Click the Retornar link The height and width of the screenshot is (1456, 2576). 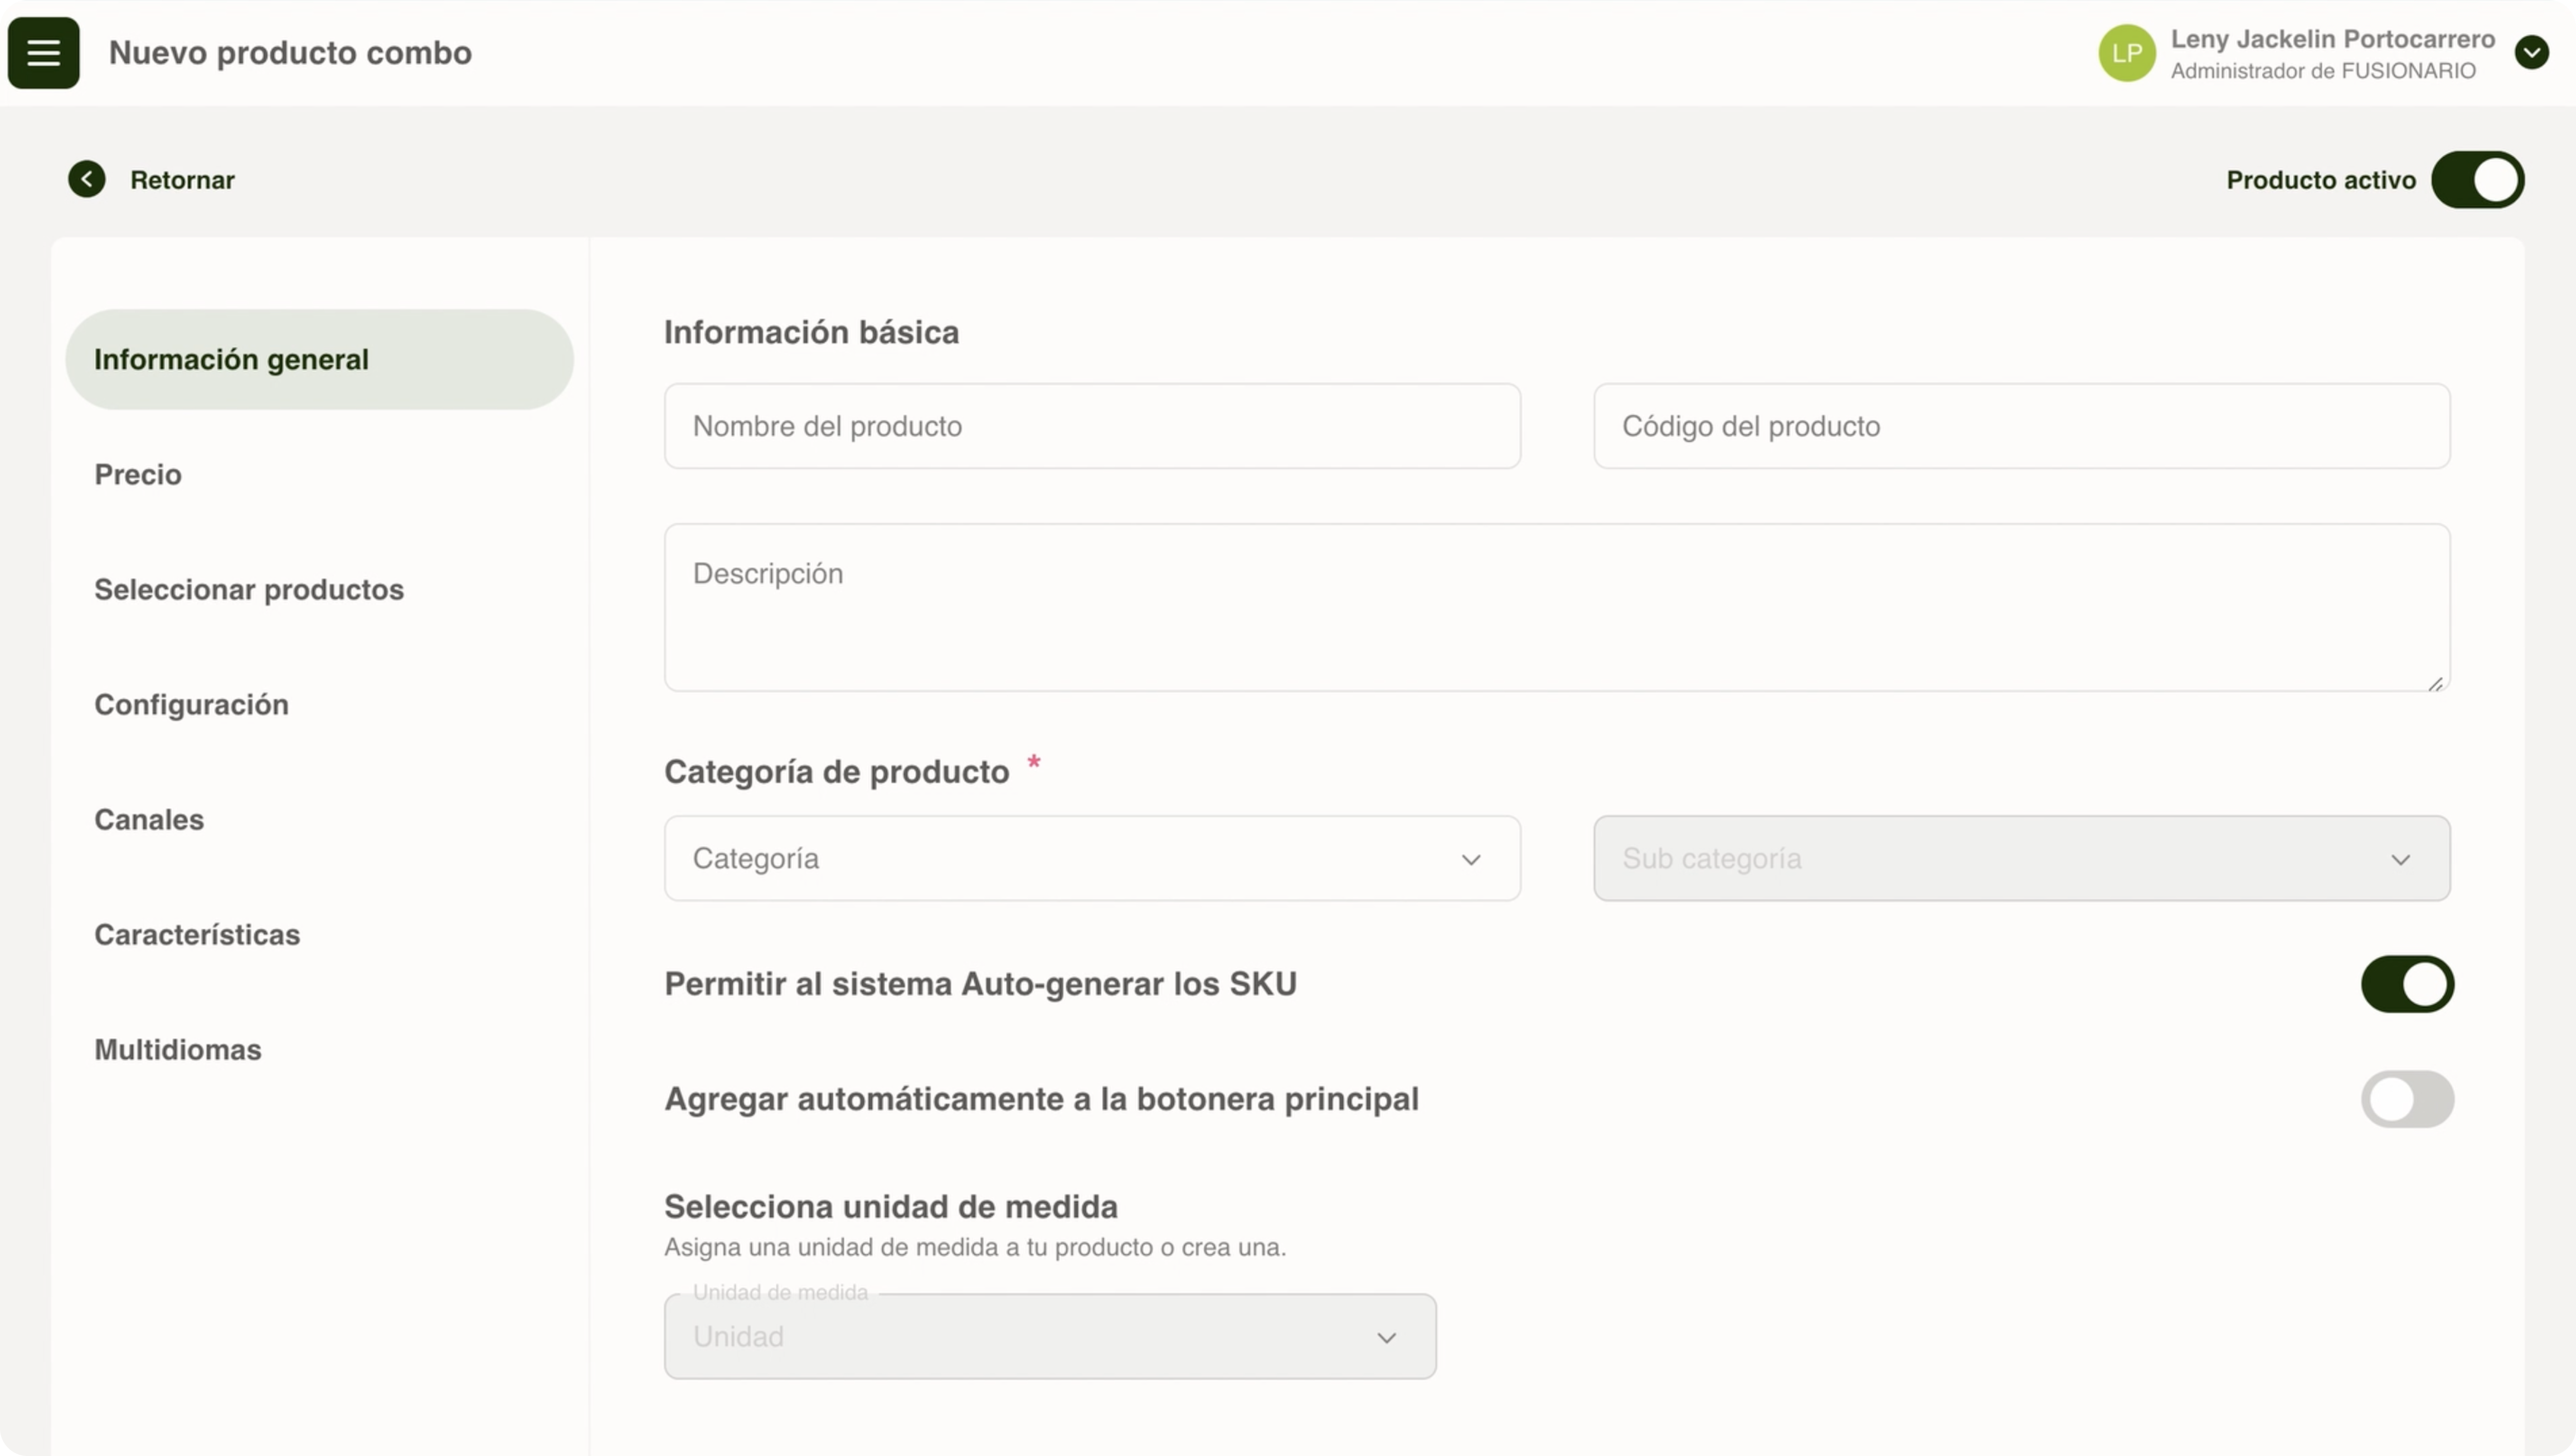coord(182,180)
